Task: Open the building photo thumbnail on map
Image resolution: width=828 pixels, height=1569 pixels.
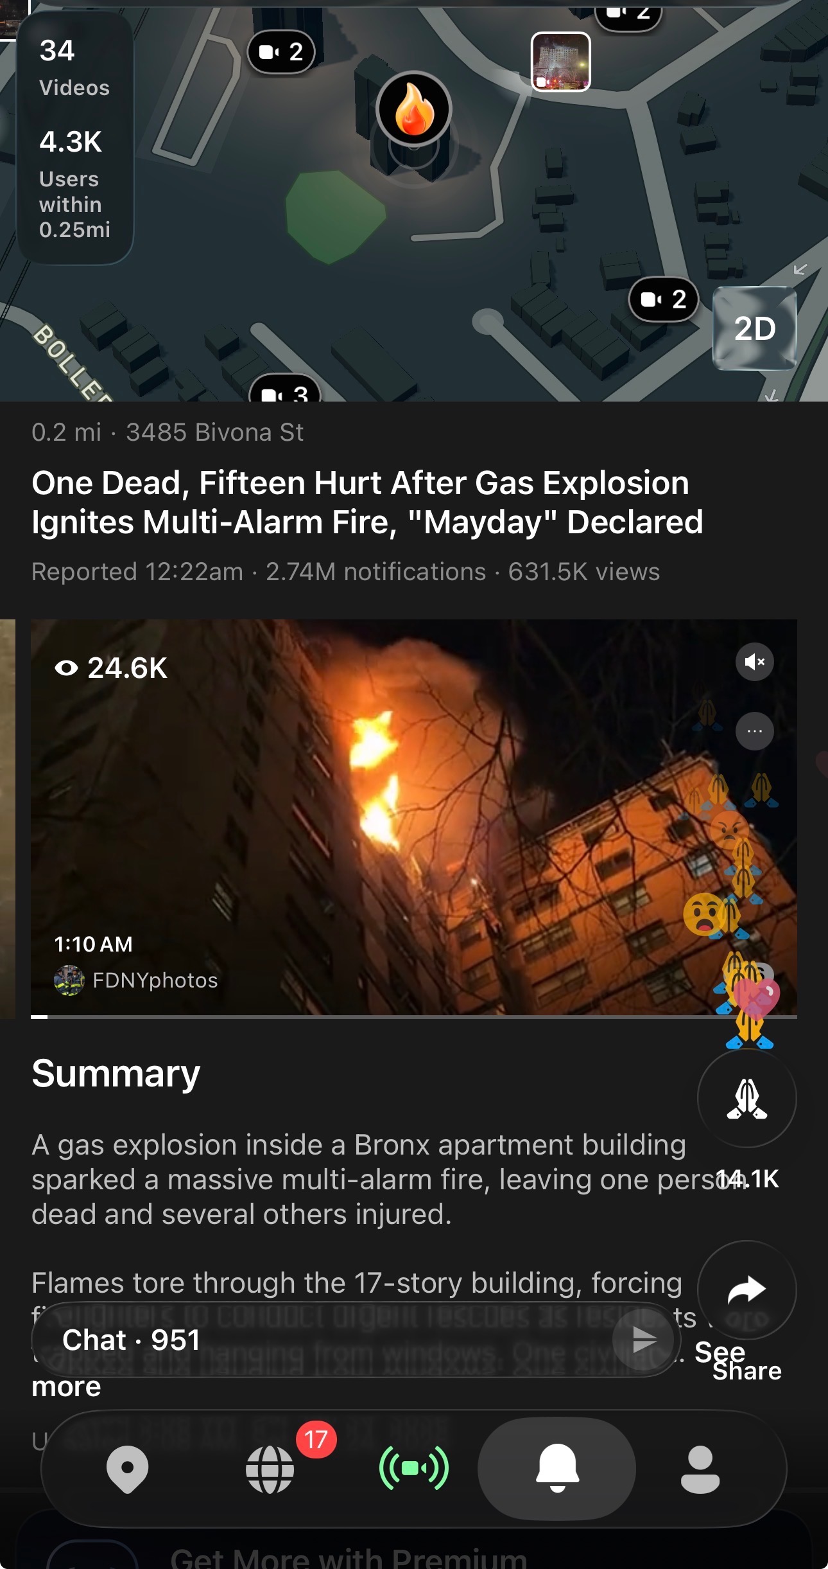Action: point(561,62)
